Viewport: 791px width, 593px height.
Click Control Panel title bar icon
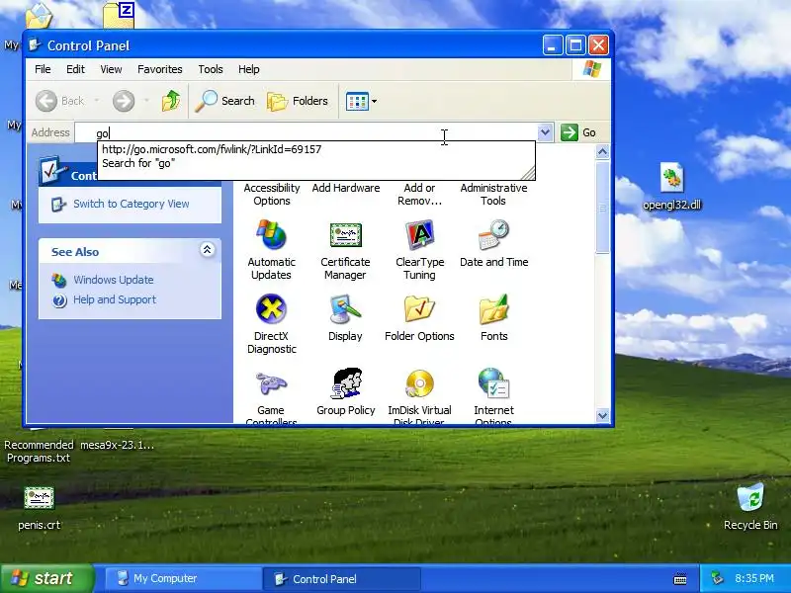tap(35, 45)
